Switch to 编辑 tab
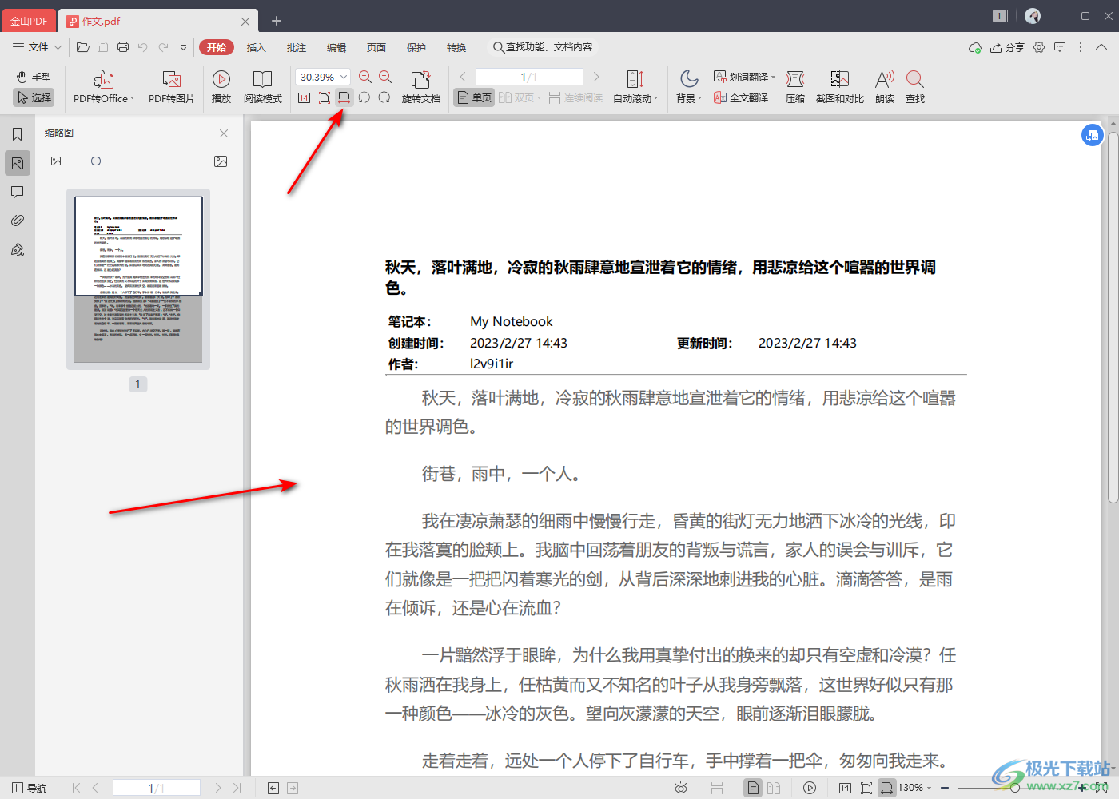This screenshot has height=799, width=1119. click(336, 47)
